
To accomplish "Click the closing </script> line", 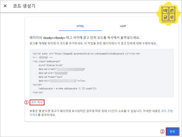I will click(x=38, y=92).
